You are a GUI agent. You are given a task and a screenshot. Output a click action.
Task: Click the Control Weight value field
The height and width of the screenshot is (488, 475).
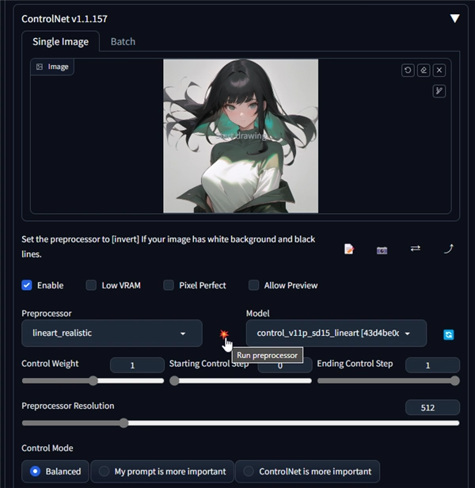pos(137,365)
